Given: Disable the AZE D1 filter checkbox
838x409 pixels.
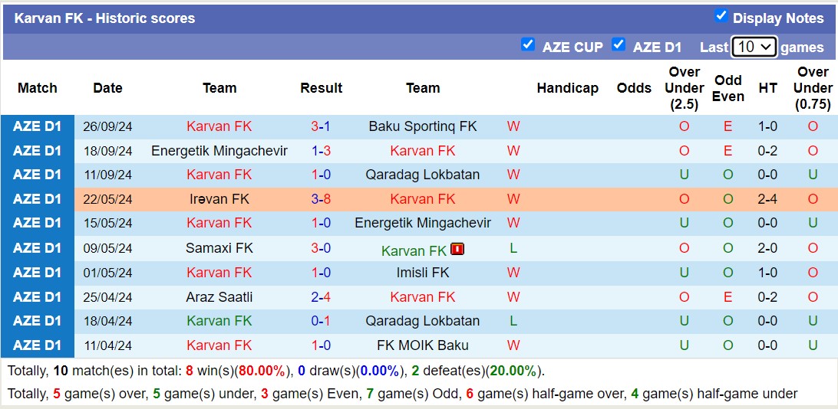Looking at the screenshot, I should tap(619, 45).
